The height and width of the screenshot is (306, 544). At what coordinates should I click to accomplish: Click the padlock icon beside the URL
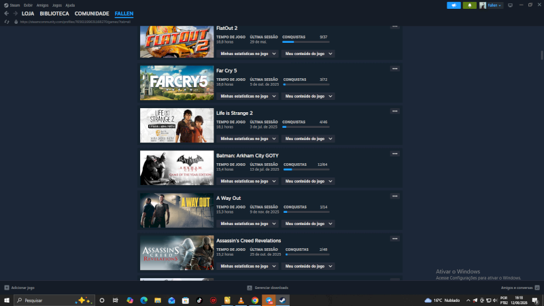coord(16,22)
